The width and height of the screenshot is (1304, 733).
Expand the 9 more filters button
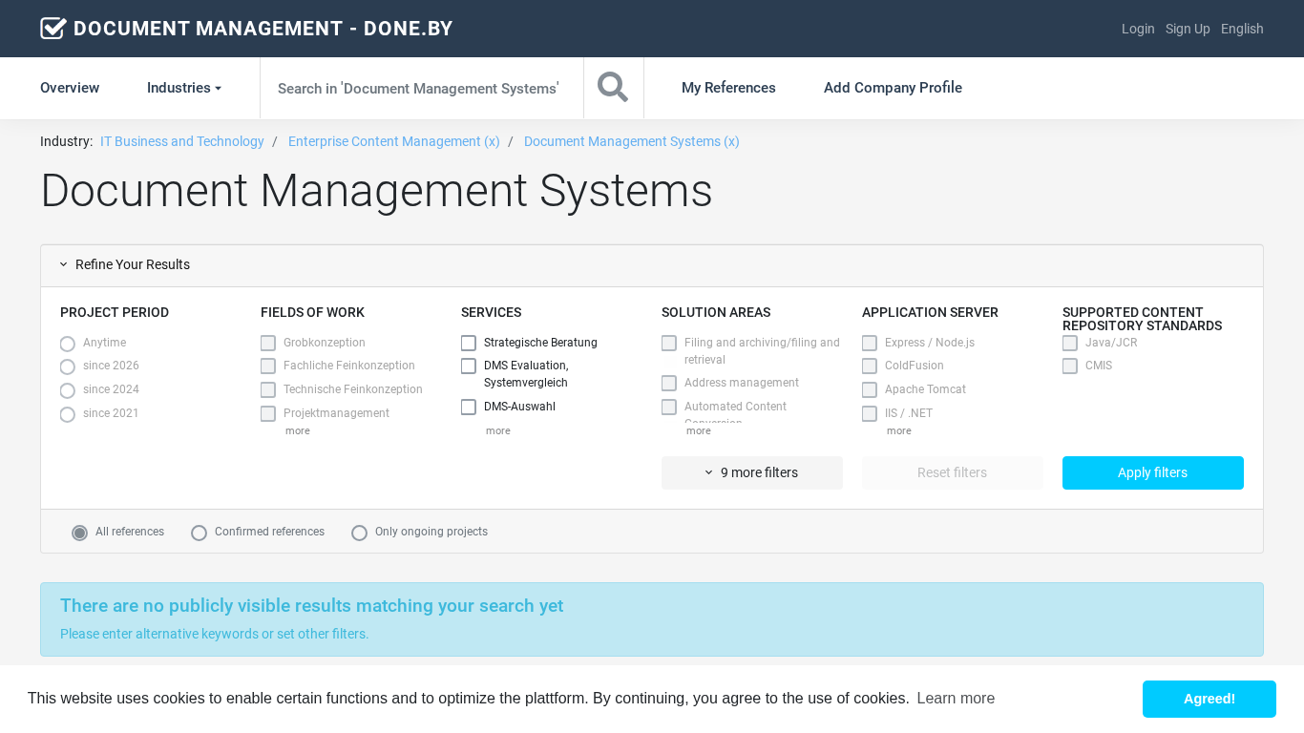click(x=751, y=473)
